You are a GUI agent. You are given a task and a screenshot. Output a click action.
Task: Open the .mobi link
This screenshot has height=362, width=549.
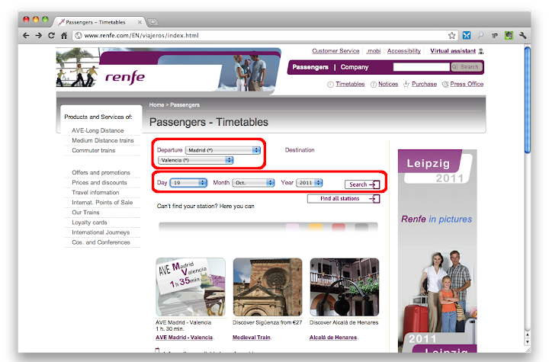373,51
